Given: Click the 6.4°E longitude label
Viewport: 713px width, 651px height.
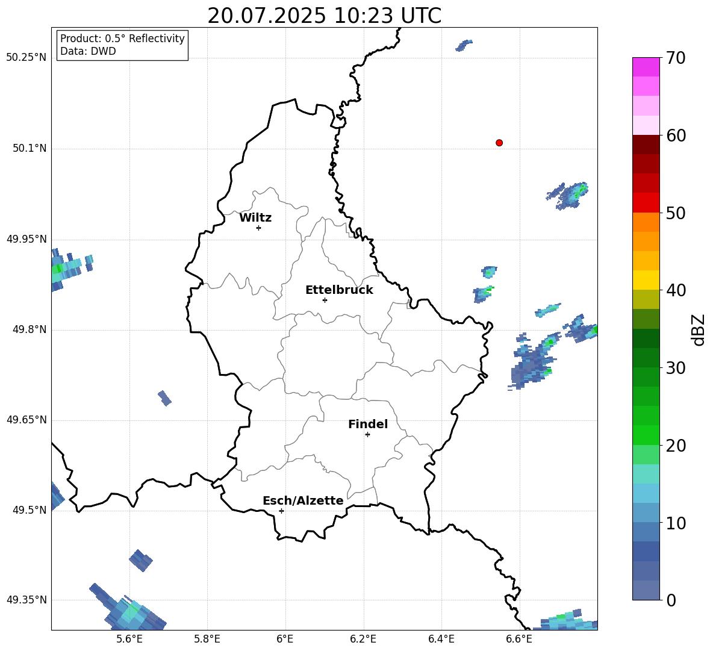Looking at the screenshot, I should point(441,639).
